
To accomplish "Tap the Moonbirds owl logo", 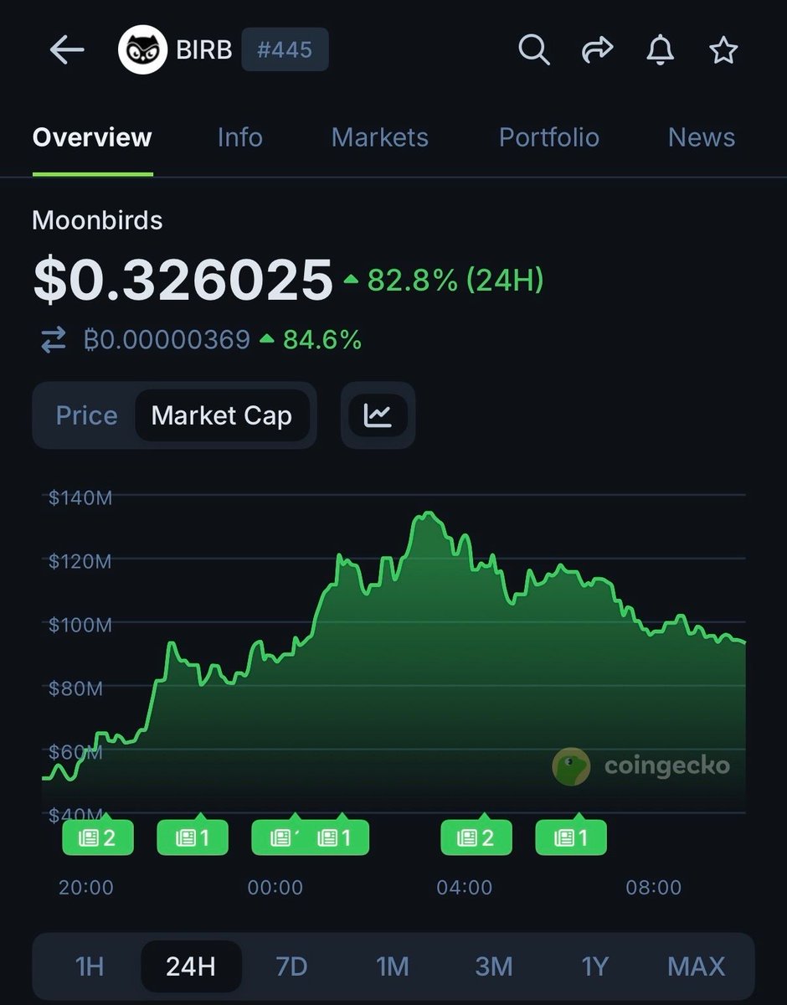I will (x=141, y=51).
